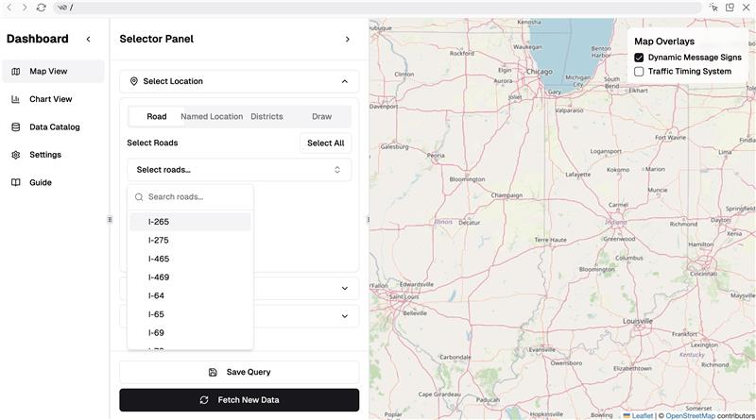The width and height of the screenshot is (756, 420).
Task: Click Champaign label on map
Action: point(507,195)
